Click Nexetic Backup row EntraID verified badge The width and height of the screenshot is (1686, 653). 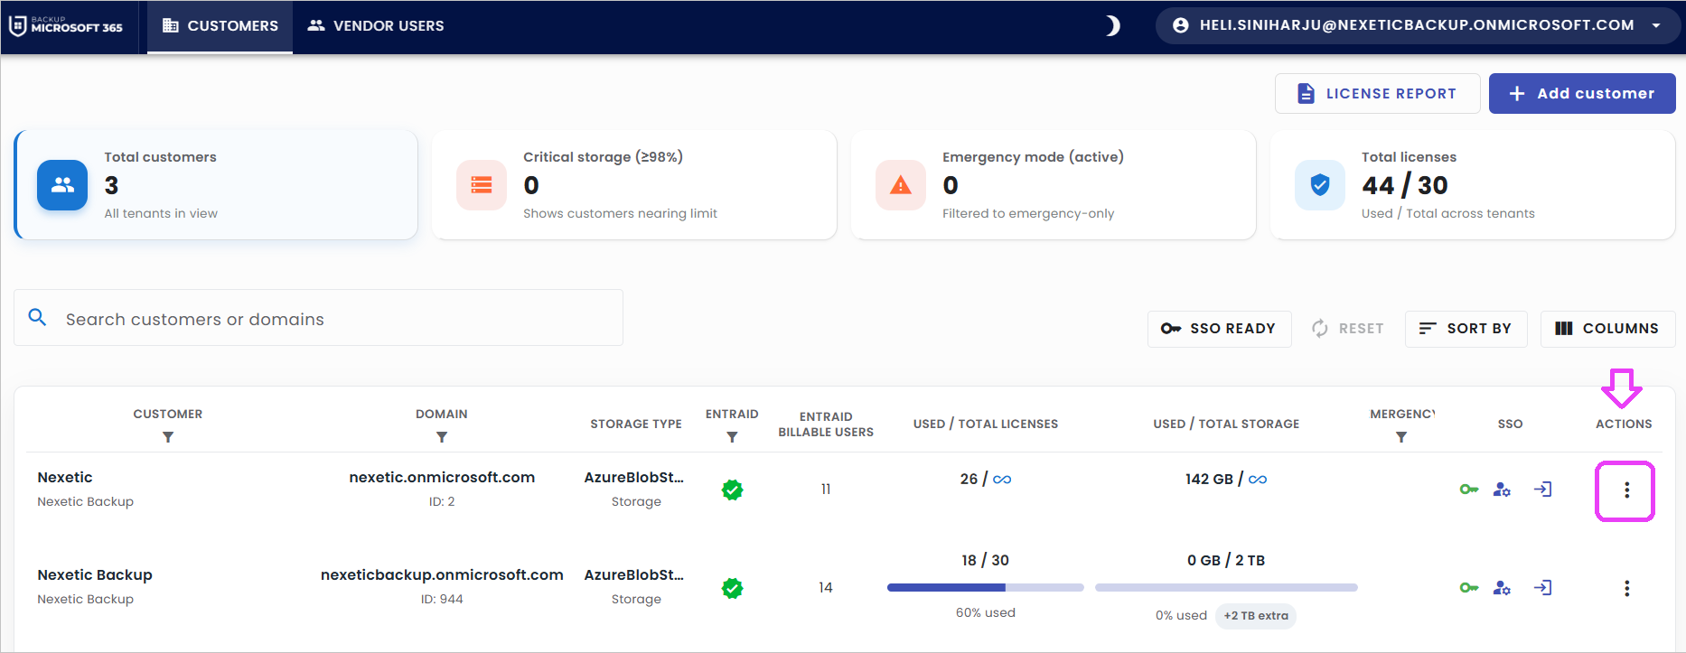[x=732, y=588]
